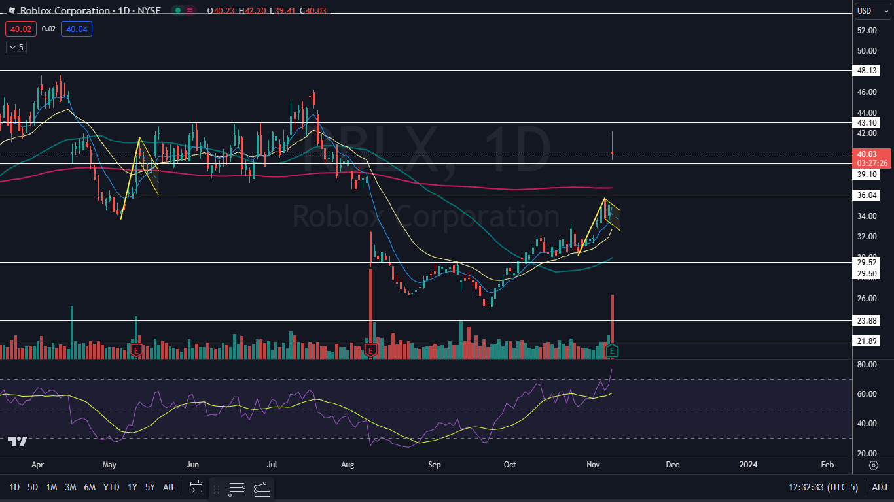Select the 1M time range
894x502 pixels.
[52, 487]
